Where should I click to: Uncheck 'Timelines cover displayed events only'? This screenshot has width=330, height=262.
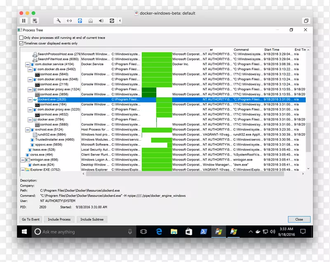coord(21,43)
